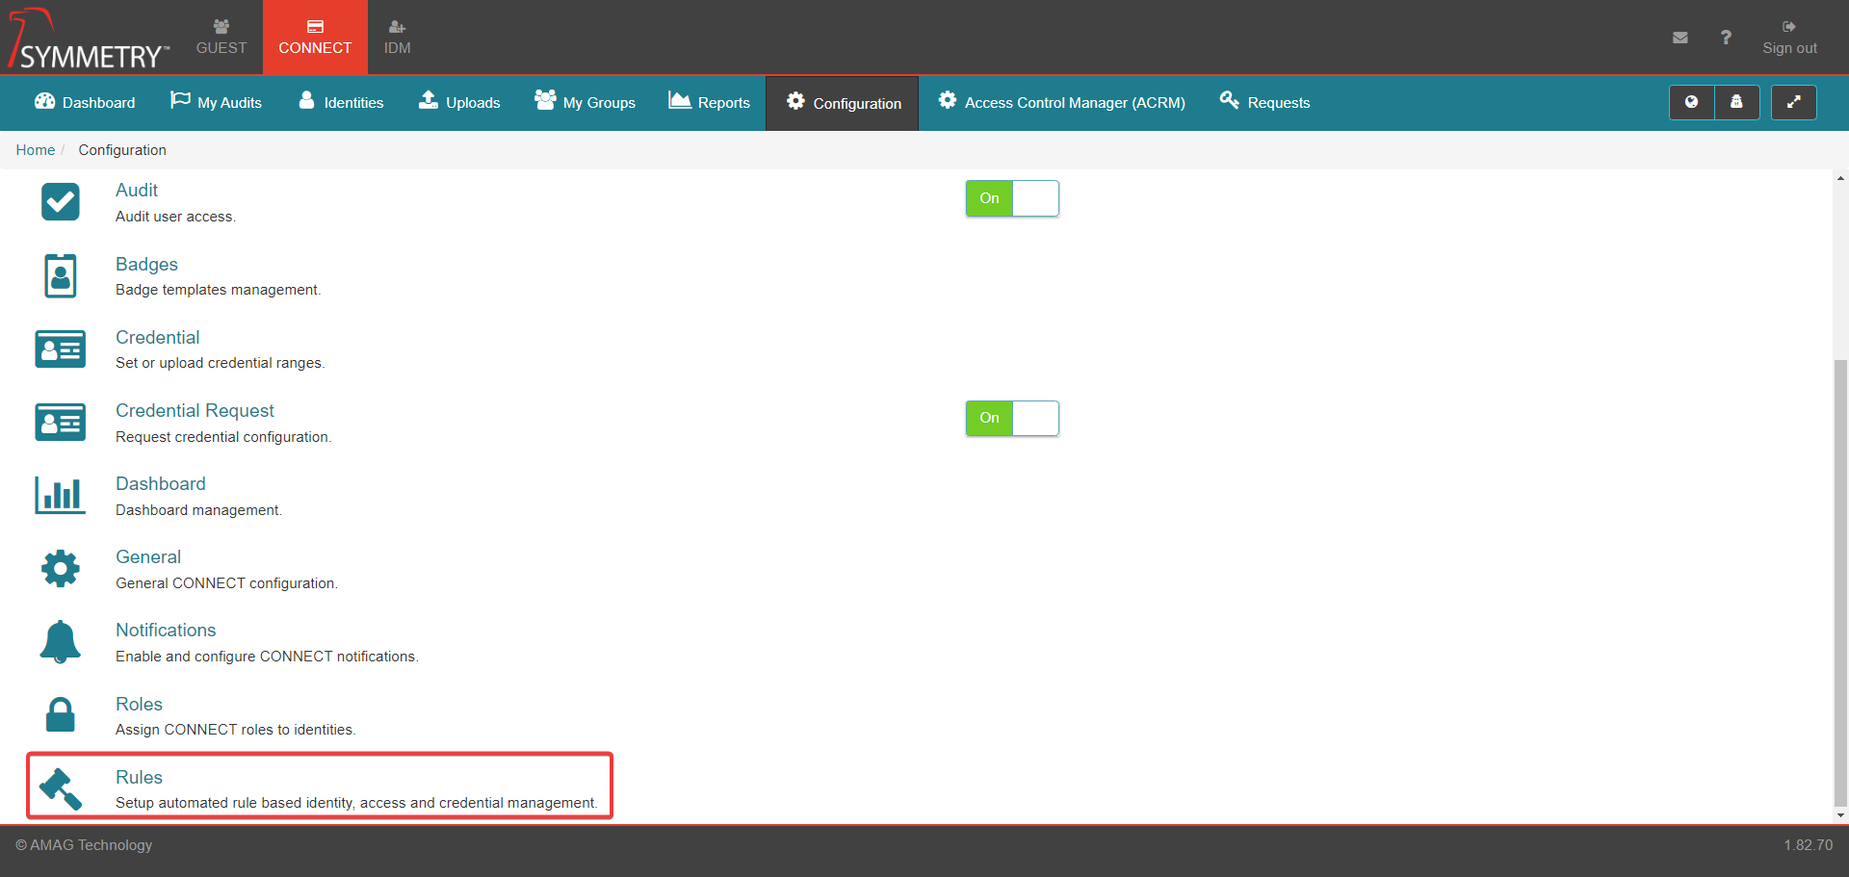Click 'General CONNECT configuration.' description
The height and width of the screenshot is (877, 1849).
tap(226, 583)
